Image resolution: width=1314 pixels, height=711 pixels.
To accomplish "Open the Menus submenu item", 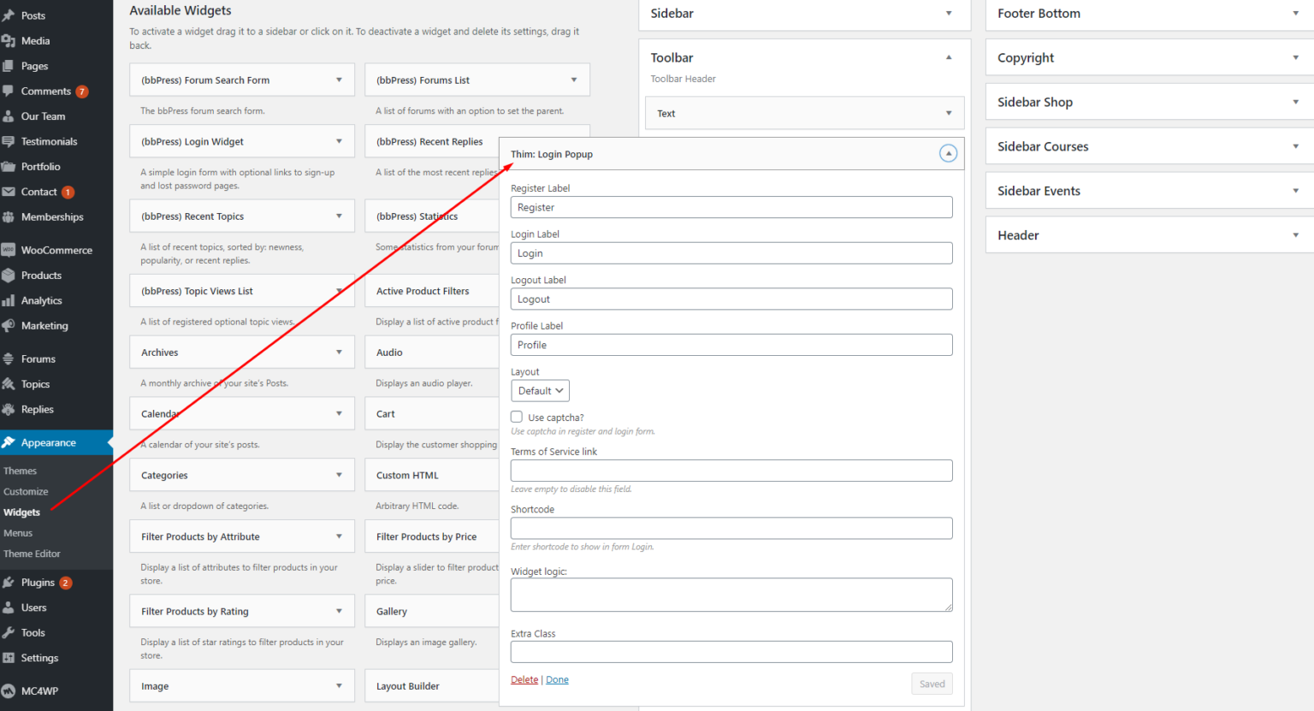I will (18, 533).
